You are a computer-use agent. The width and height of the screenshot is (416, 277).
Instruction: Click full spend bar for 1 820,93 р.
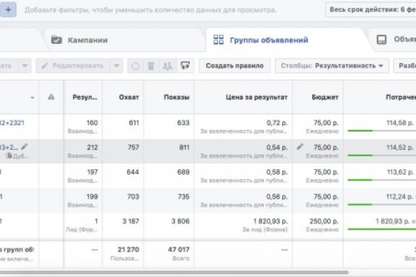382,229
